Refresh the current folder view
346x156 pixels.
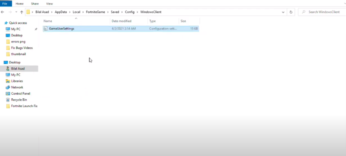[x=291, y=12]
